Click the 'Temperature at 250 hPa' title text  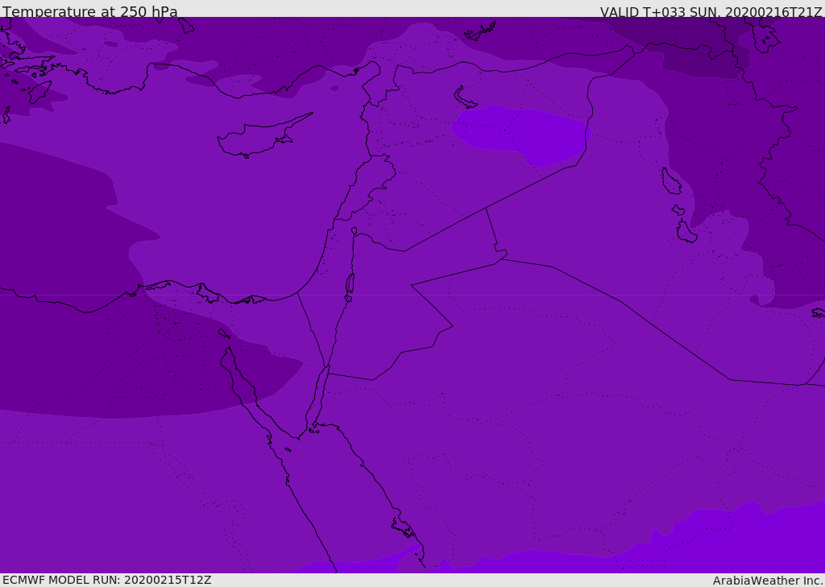click(90, 11)
